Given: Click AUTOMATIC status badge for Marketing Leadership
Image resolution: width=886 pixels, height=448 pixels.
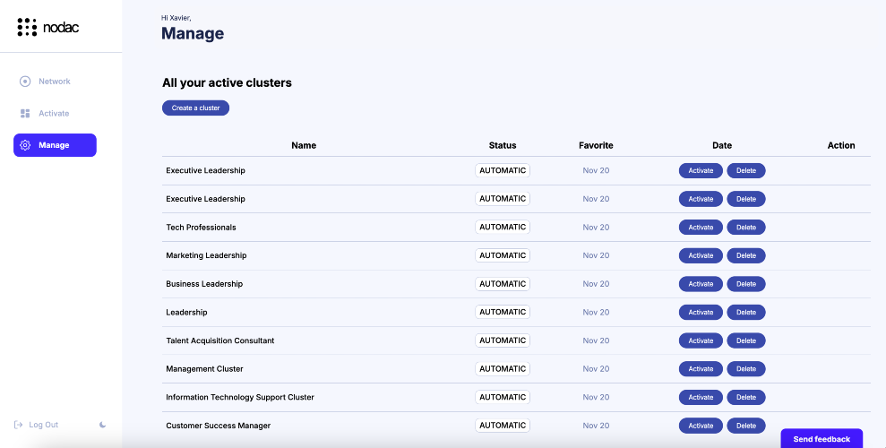Looking at the screenshot, I should pyautogui.click(x=503, y=255).
